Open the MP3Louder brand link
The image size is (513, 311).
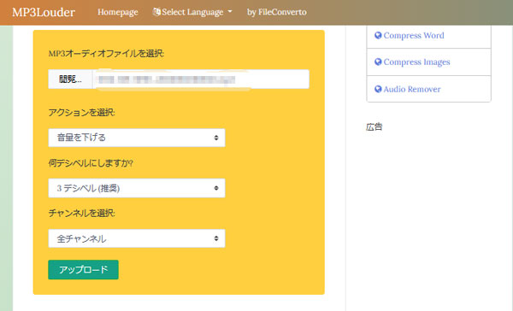click(44, 12)
